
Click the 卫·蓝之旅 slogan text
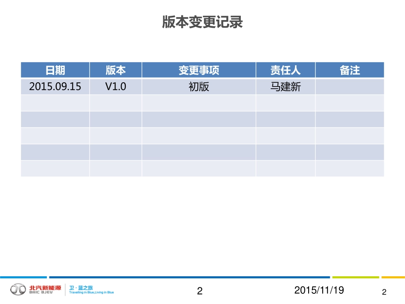[x=81, y=288]
